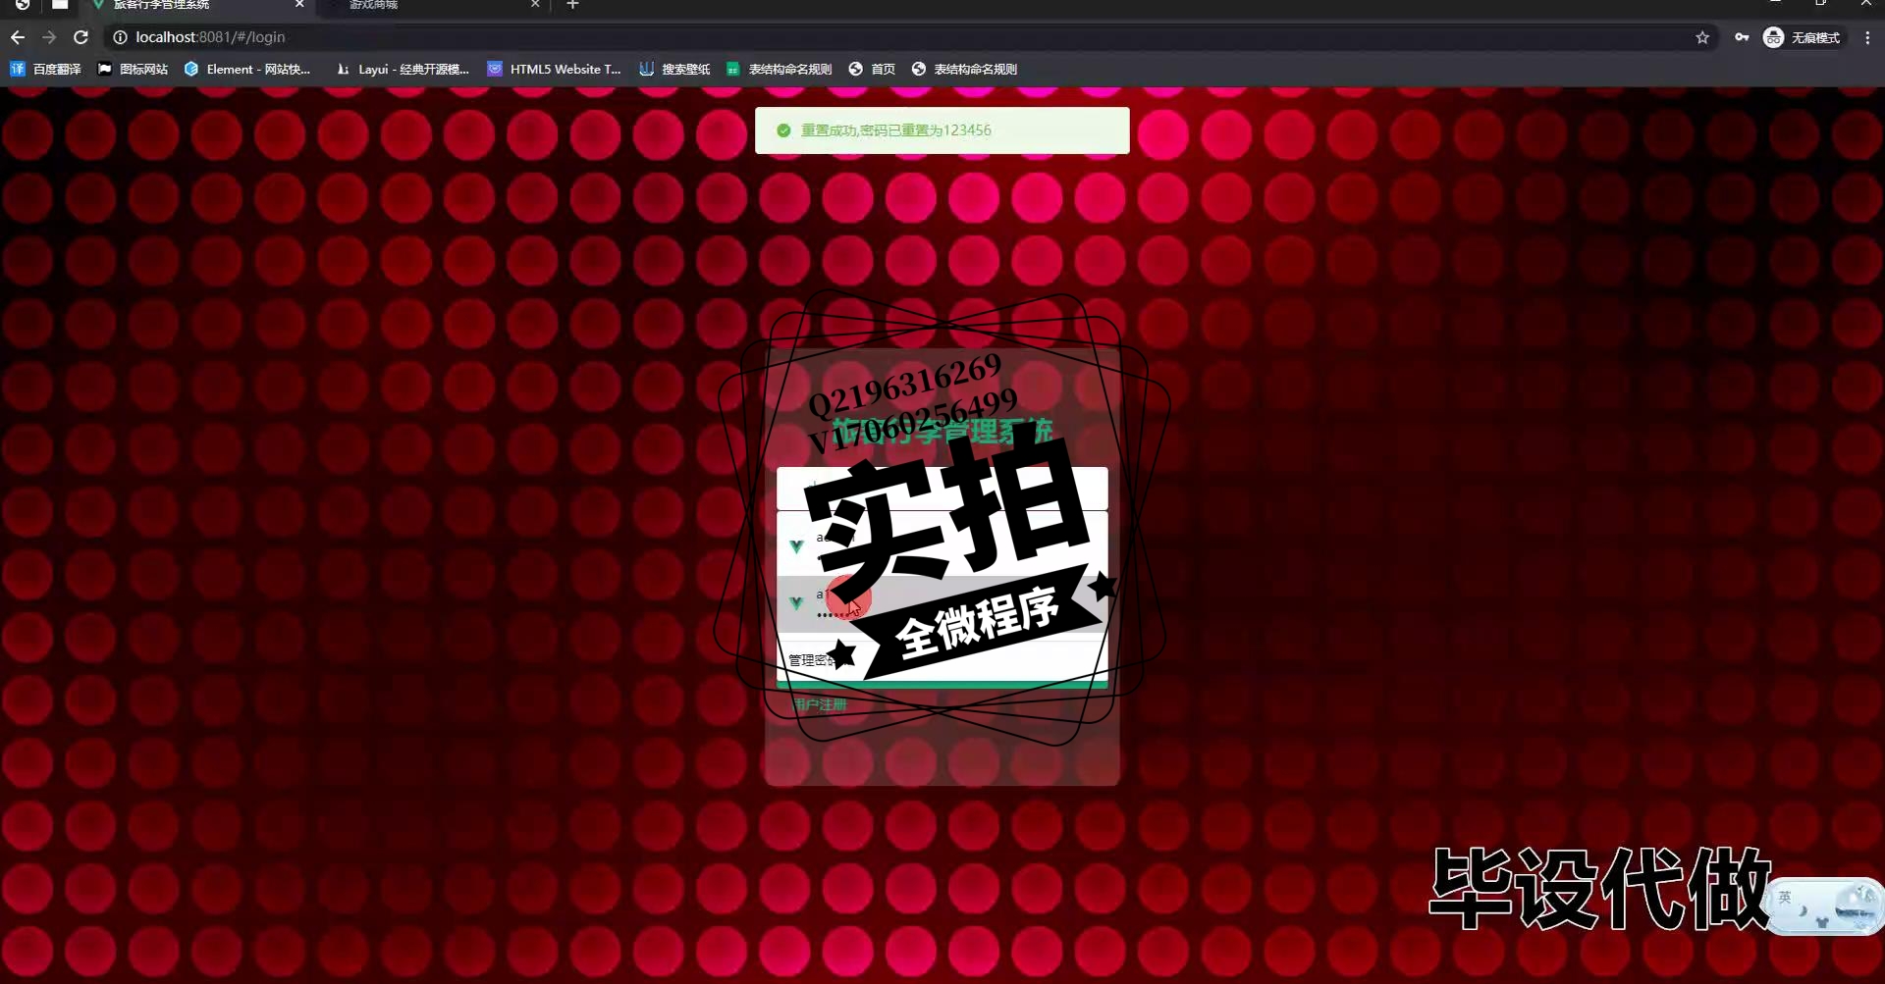
Task: Open the incognito mode indicator
Action: 1803,37
